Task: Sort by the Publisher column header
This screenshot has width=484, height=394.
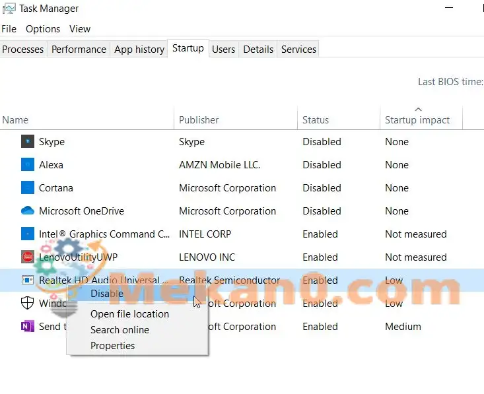Action: point(236,119)
